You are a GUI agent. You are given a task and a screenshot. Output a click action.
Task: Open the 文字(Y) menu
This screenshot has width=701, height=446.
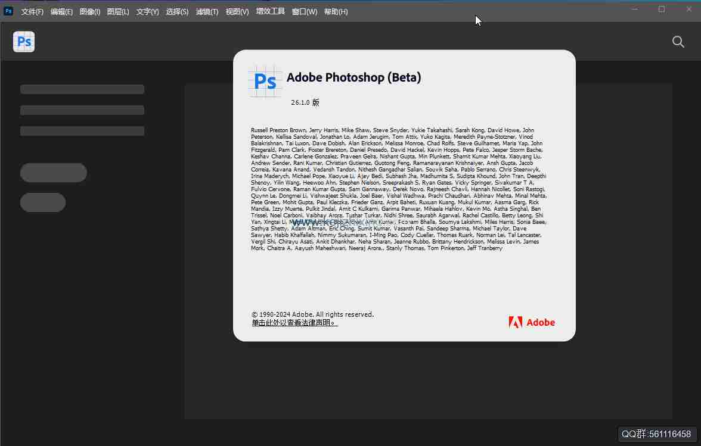click(x=147, y=11)
